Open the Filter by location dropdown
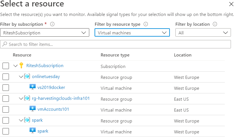This screenshot has height=137, width=234. [203, 33]
